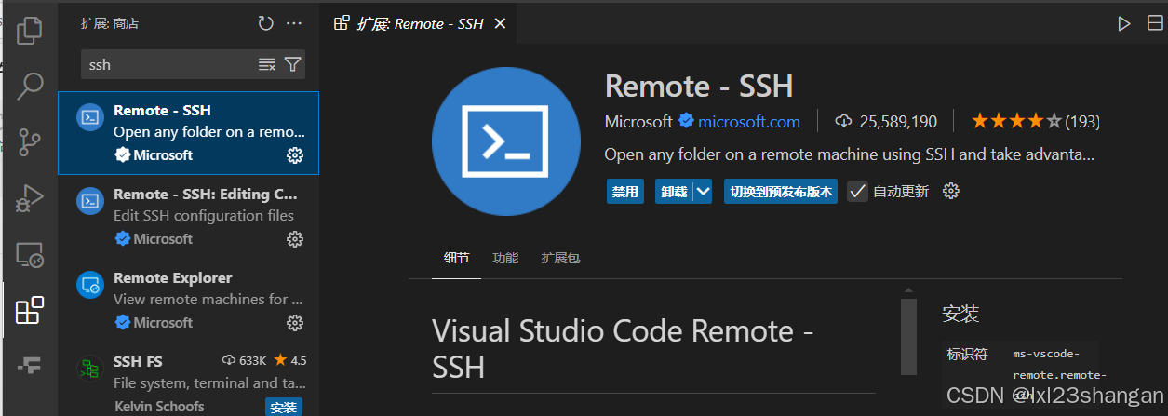Switch to pre-release version (切换到预发布版本)

782,192
